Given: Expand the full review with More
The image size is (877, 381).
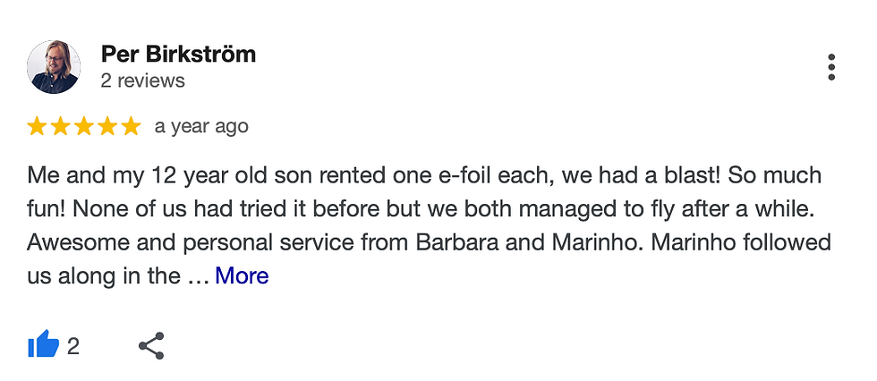Looking at the screenshot, I should click(242, 275).
